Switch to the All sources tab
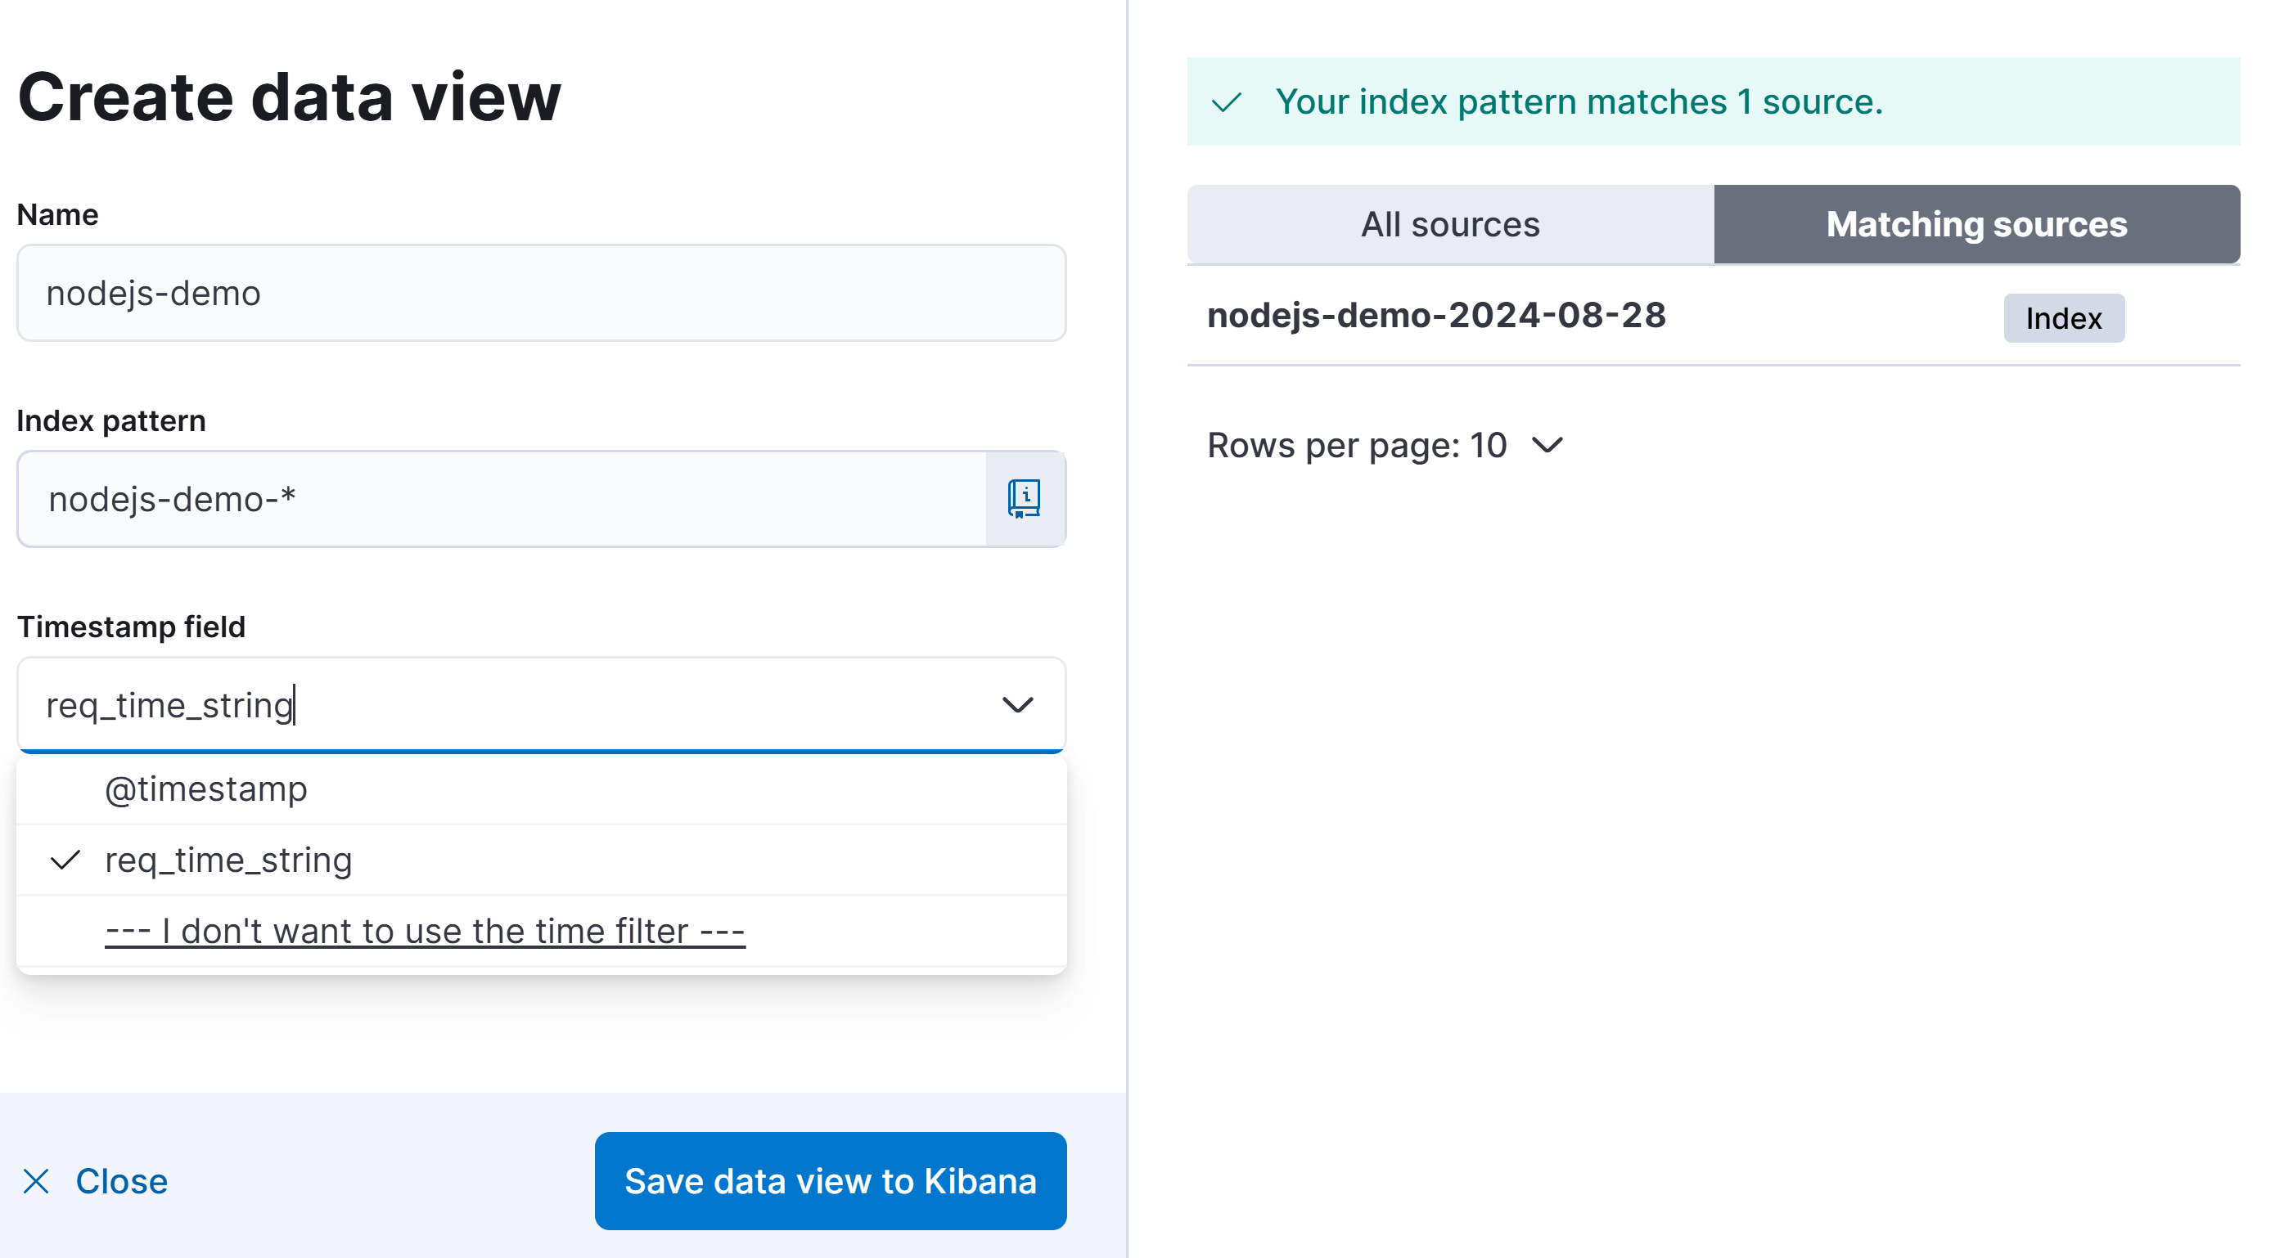Image resolution: width=2275 pixels, height=1258 pixels. coord(1450,224)
